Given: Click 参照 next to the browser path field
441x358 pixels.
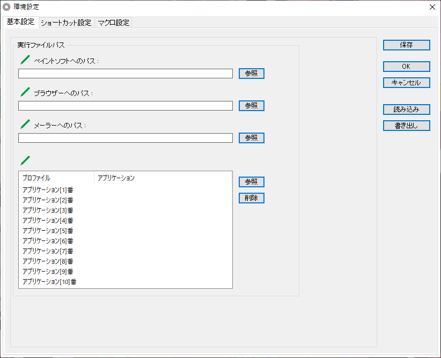Looking at the screenshot, I should point(251,106).
